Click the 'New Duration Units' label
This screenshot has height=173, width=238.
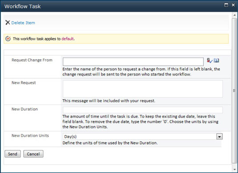coord(30,136)
